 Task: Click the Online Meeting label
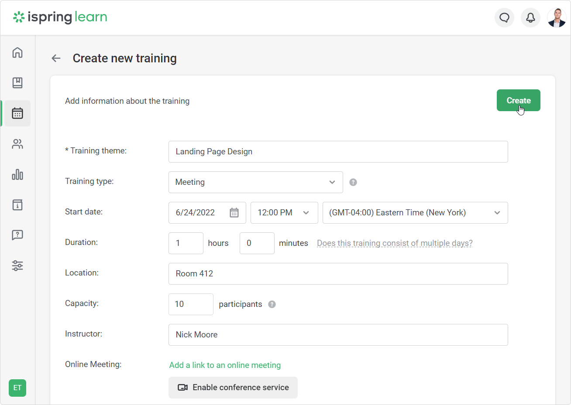93,364
